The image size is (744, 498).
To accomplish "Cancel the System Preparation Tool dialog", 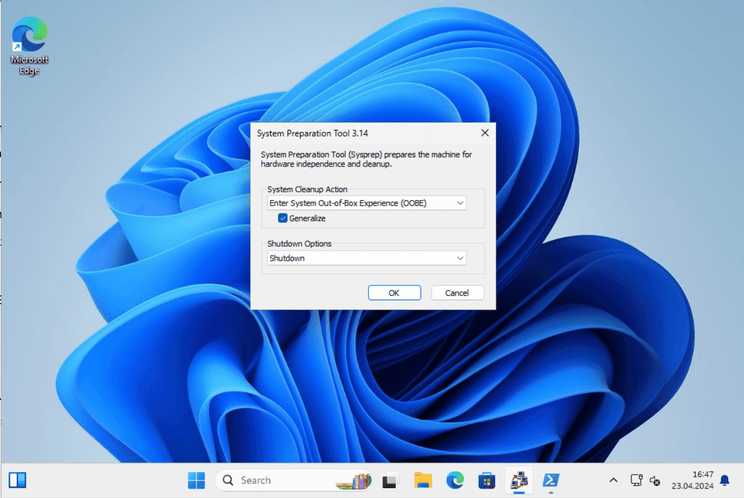I will pos(457,293).
